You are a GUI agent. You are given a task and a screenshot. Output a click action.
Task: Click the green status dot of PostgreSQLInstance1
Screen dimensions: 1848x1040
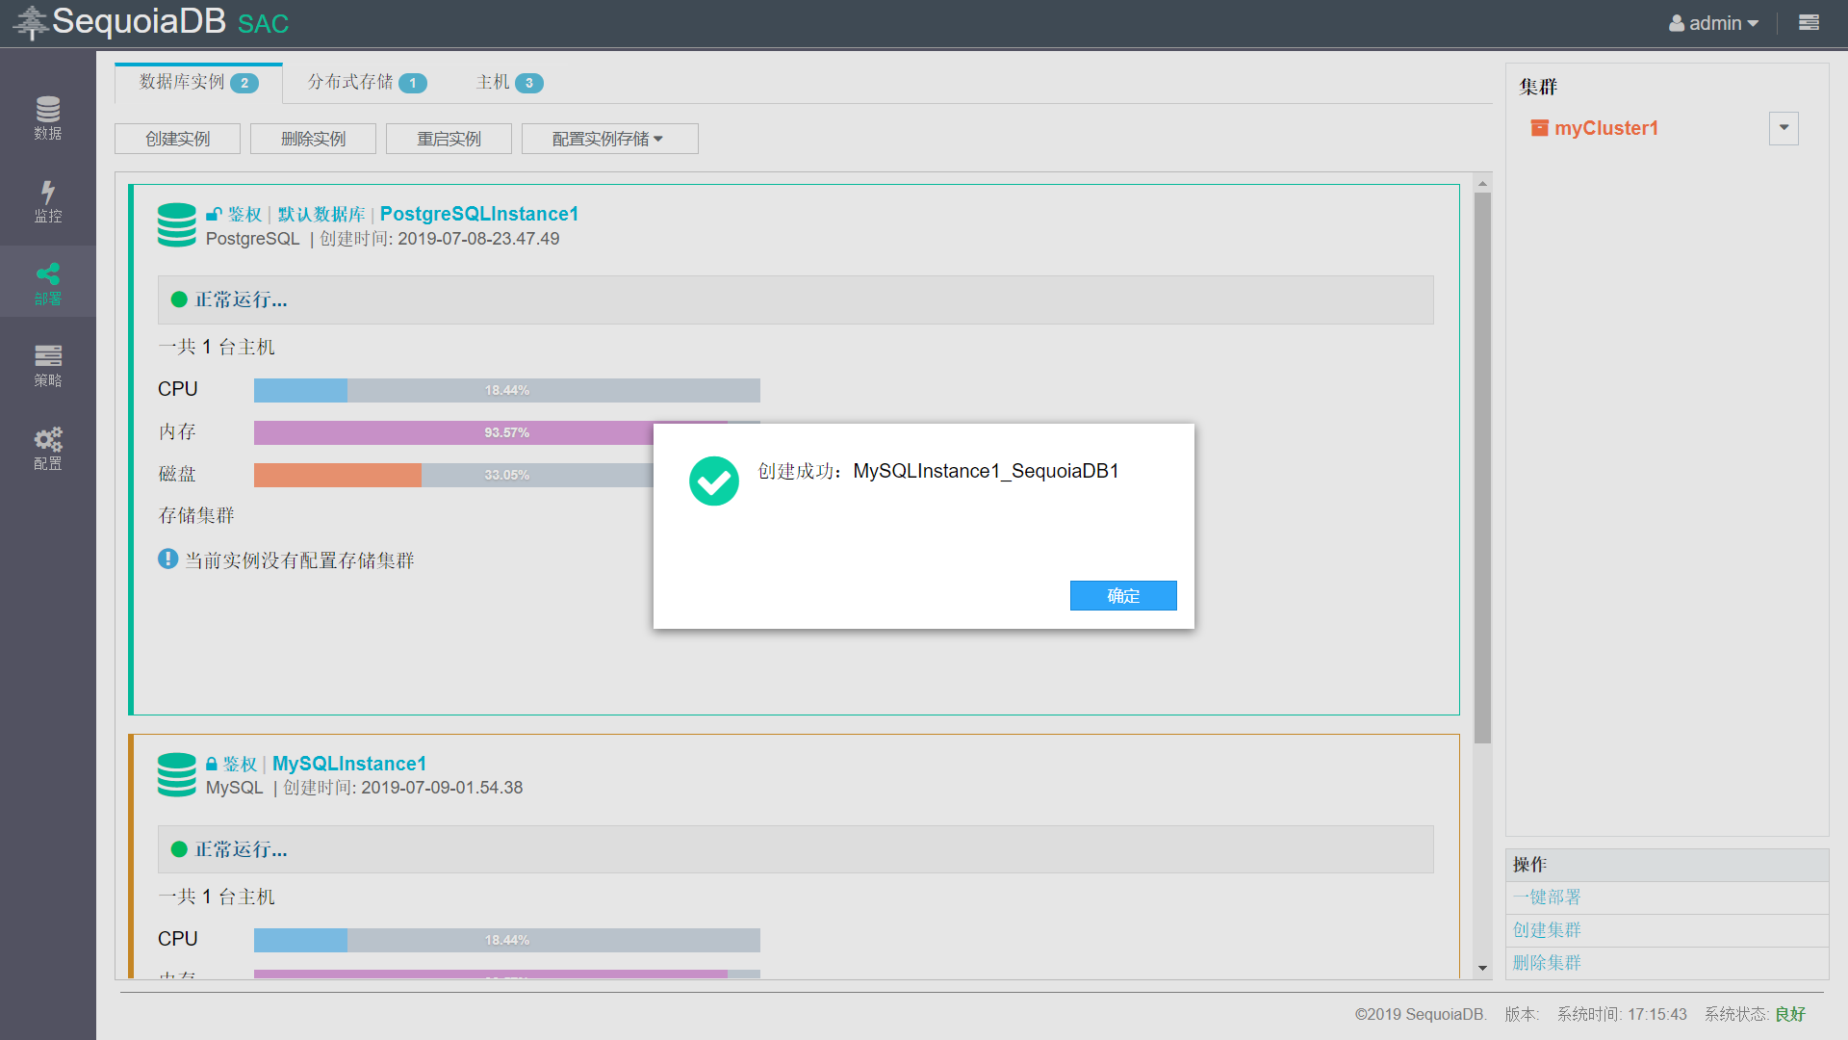tap(179, 299)
